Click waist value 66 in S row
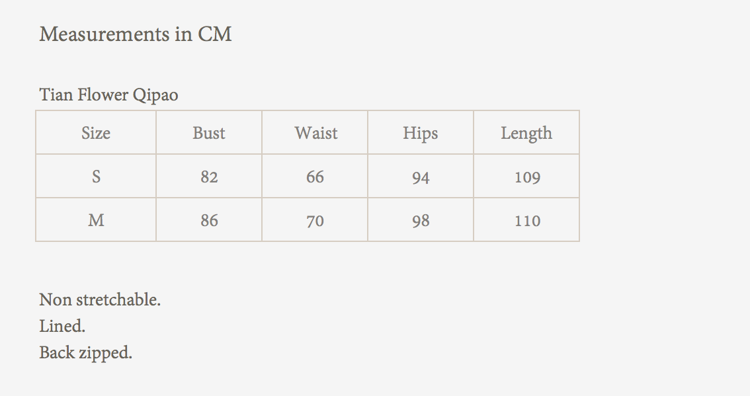 coord(315,177)
